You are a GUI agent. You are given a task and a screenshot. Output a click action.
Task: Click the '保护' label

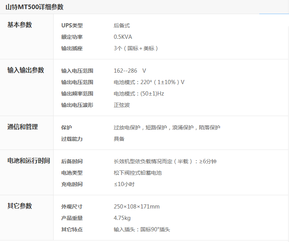point(67,127)
